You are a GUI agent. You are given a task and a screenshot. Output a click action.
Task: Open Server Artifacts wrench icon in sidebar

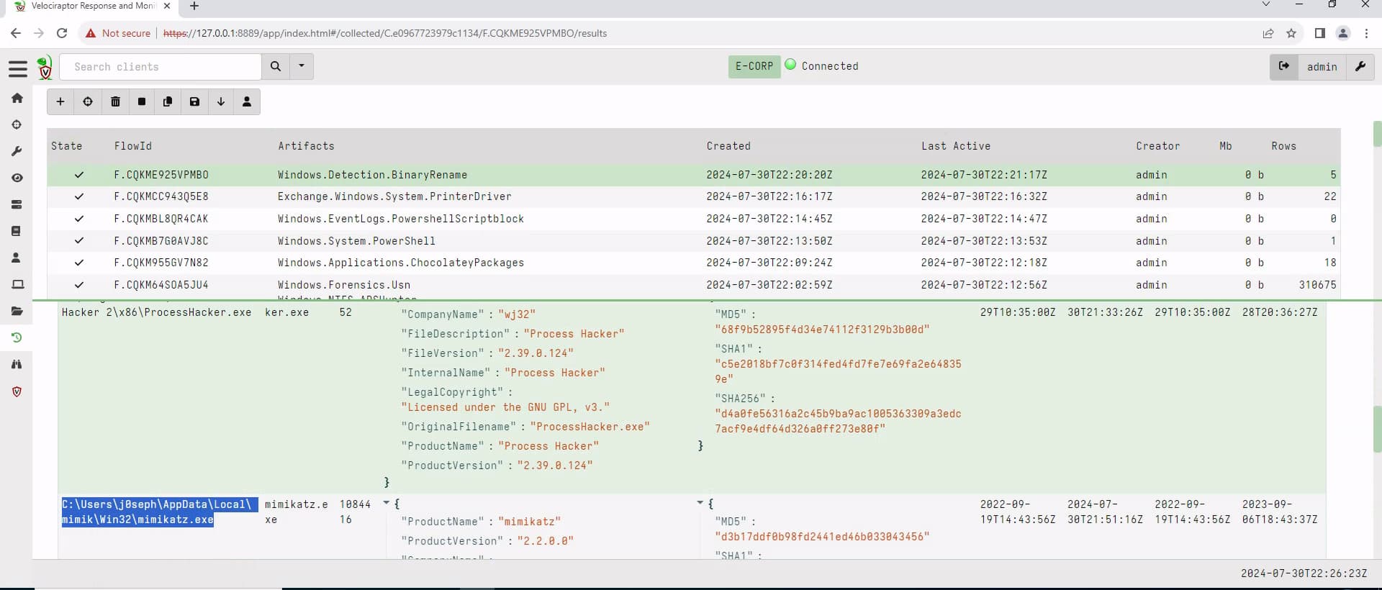17,151
